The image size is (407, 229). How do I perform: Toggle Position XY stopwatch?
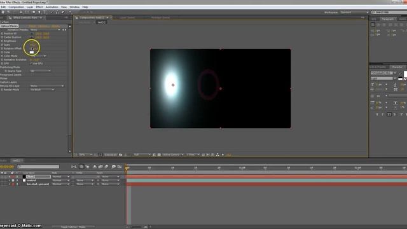[2, 34]
